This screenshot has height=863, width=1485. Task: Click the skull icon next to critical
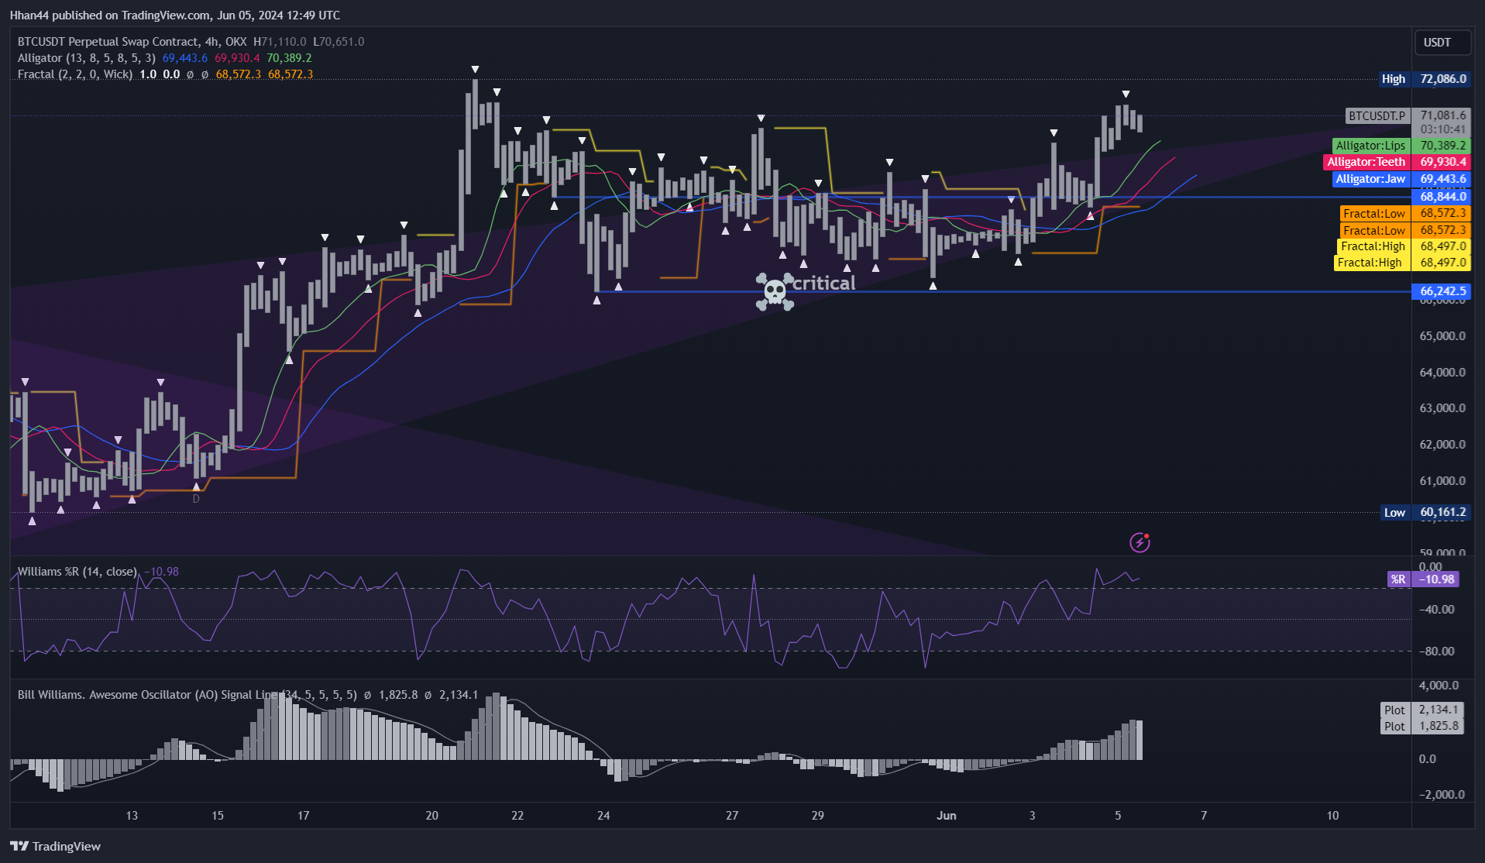(x=775, y=291)
